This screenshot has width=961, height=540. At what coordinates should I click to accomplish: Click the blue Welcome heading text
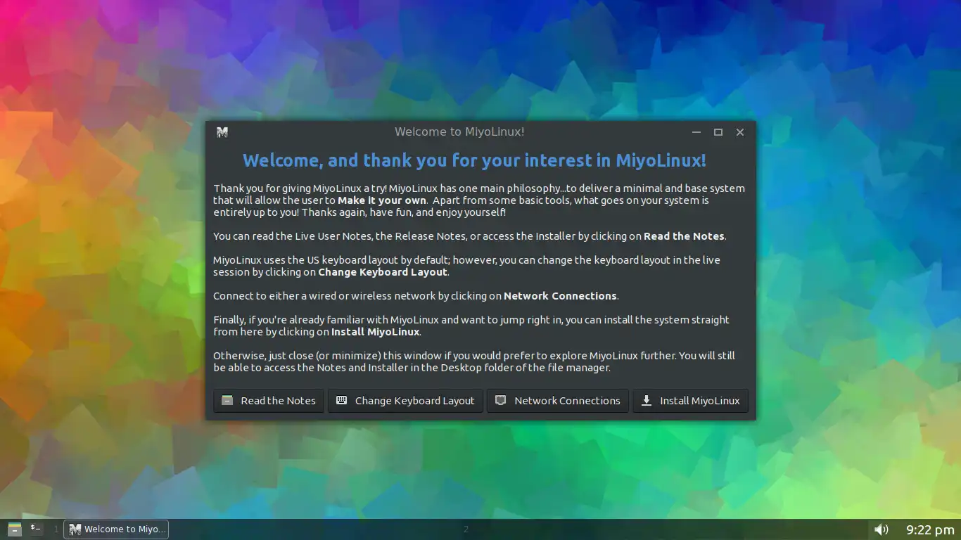click(x=474, y=160)
